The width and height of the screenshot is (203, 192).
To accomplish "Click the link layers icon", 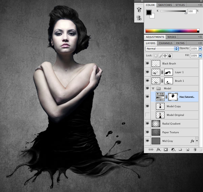I will 151,150.
